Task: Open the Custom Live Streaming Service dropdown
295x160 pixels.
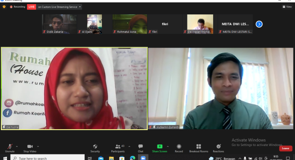Action: (x=59, y=7)
